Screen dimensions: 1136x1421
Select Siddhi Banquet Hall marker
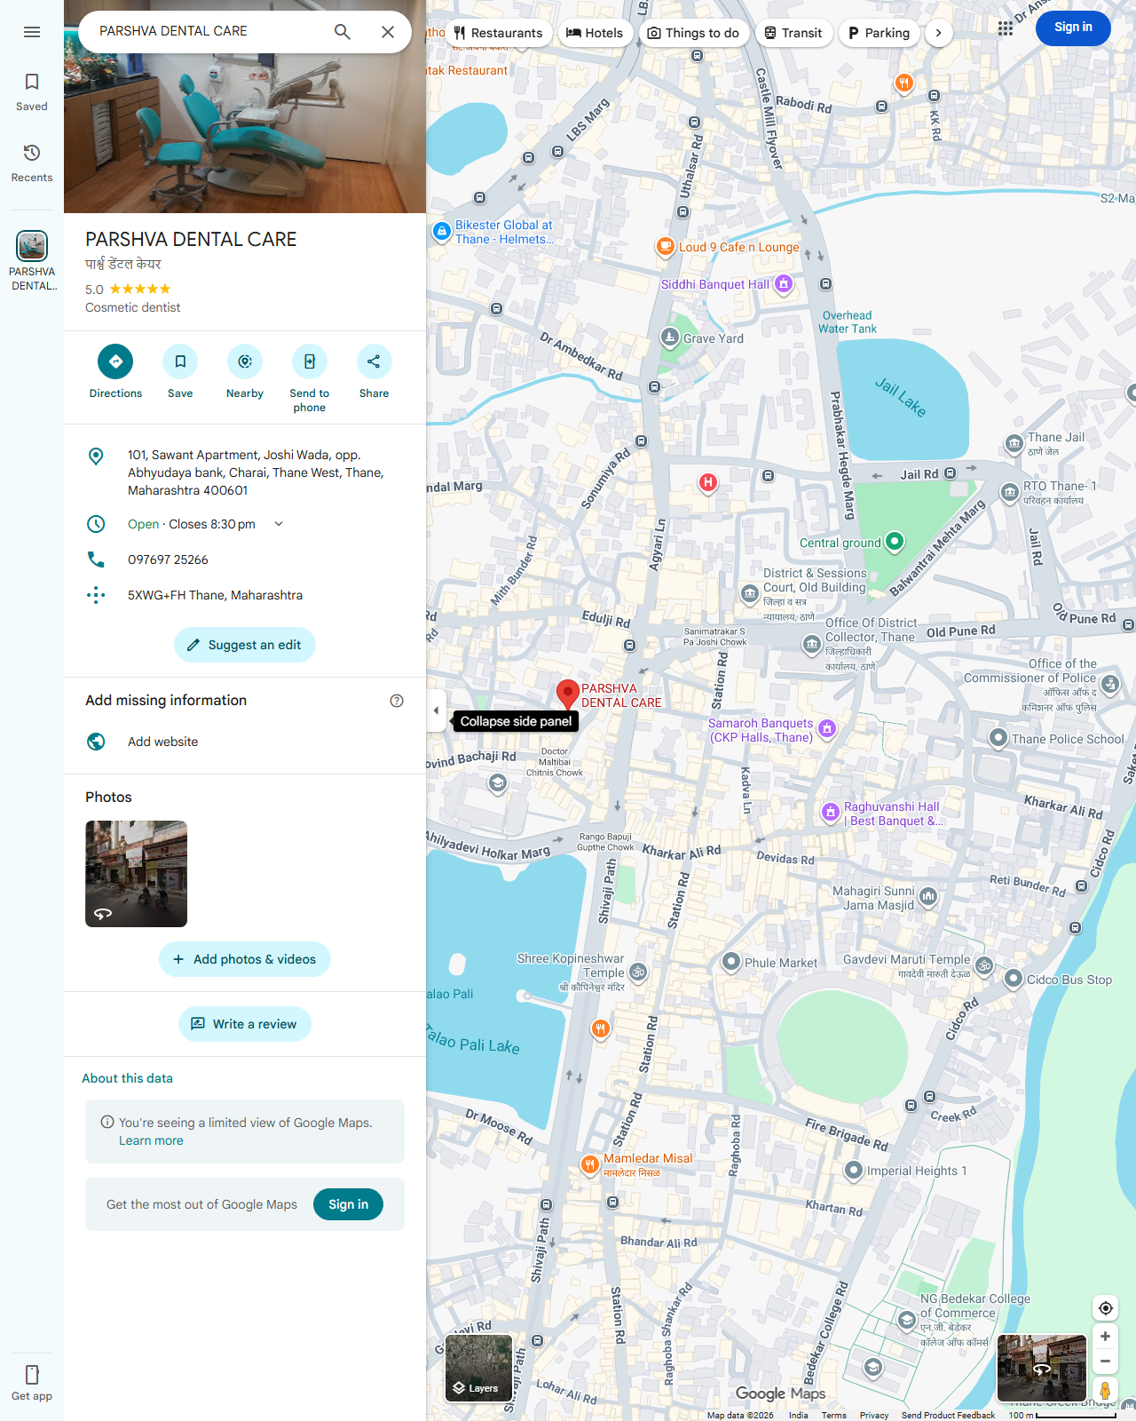(783, 284)
